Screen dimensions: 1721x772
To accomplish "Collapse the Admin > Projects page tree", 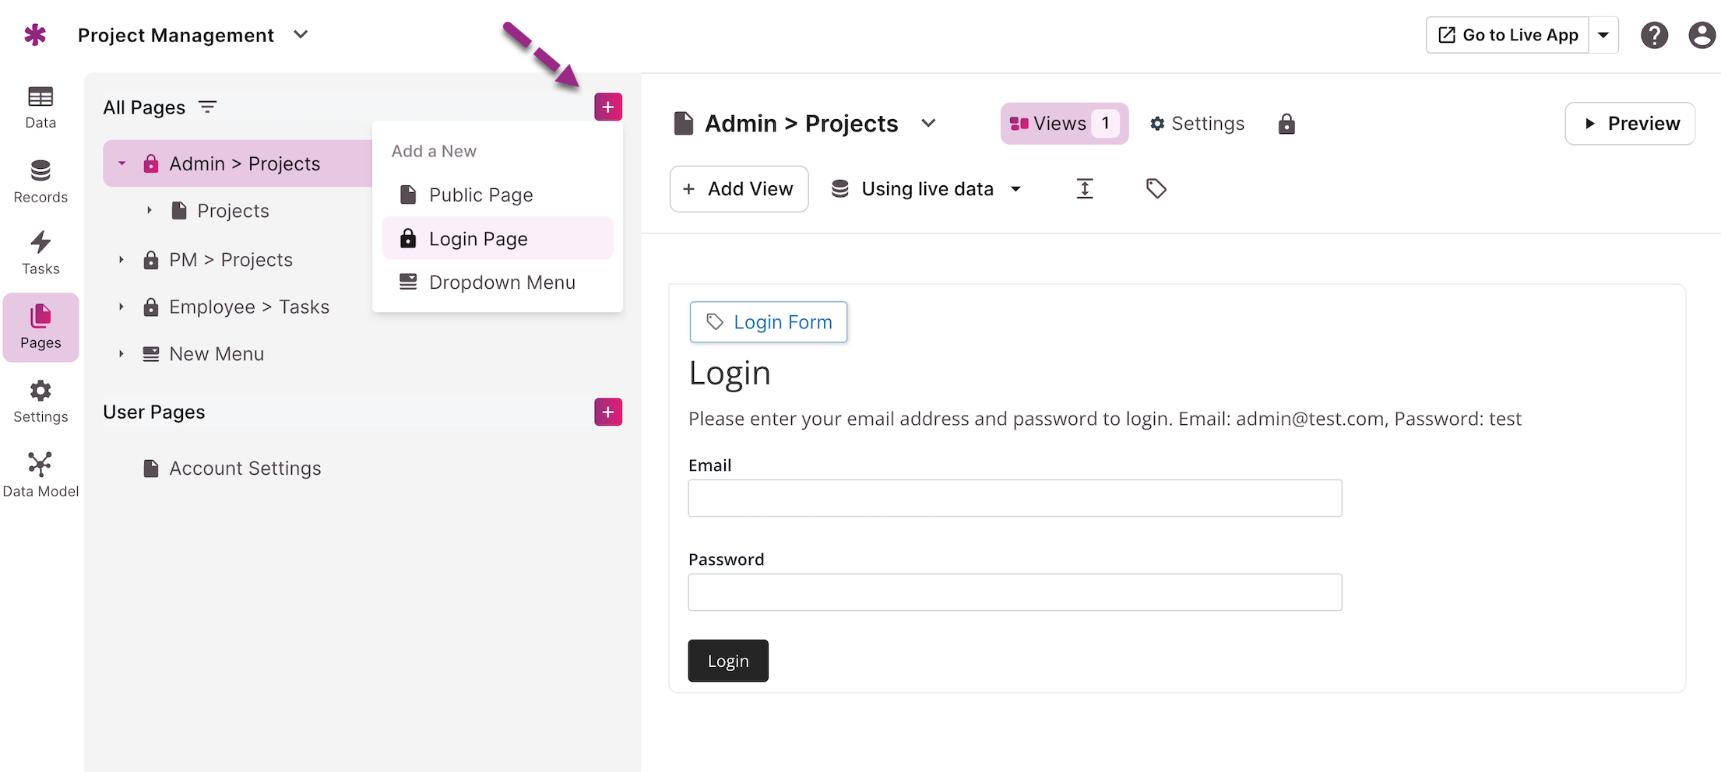I will click(121, 163).
